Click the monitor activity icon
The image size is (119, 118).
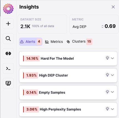pos(8,83)
